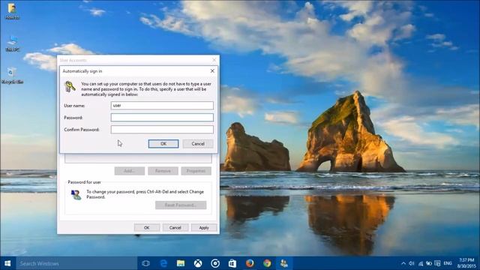The height and width of the screenshot is (270, 480).
Task: Click the keys icon in the dialog
Action: (70, 86)
